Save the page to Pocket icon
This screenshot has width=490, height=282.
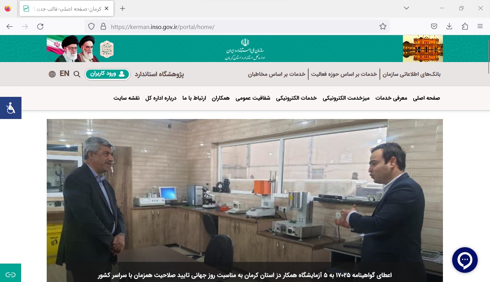point(434,27)
